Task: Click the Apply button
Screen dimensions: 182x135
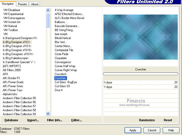Action: pos(133,130)
